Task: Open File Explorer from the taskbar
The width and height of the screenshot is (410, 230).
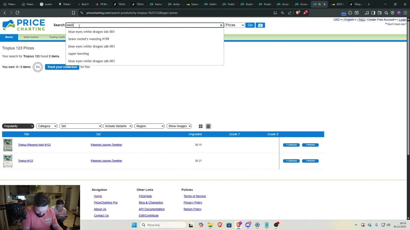Action: click(210, 225)
